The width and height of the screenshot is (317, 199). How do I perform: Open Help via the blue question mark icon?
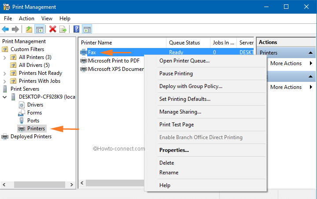[77, 29]
